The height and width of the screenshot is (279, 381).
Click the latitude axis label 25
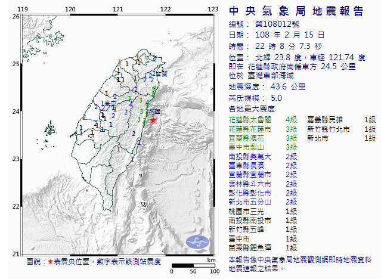coord(16,64)
